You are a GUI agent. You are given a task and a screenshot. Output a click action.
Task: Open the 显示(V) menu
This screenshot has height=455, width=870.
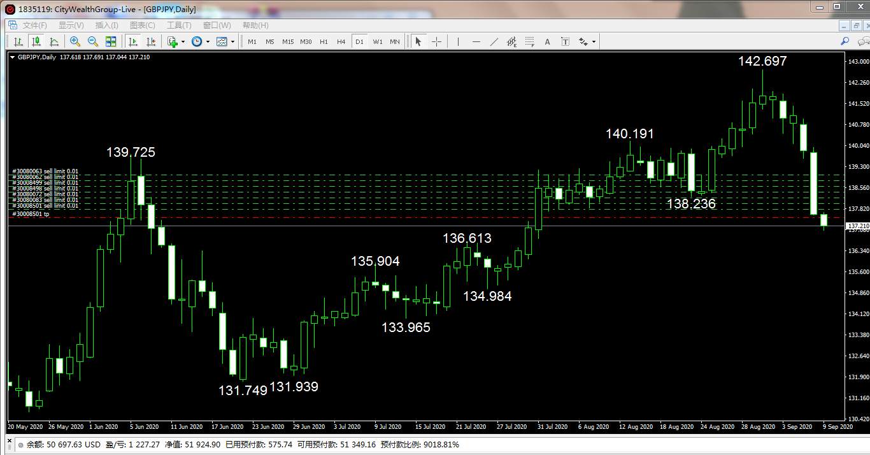point(71,25)
